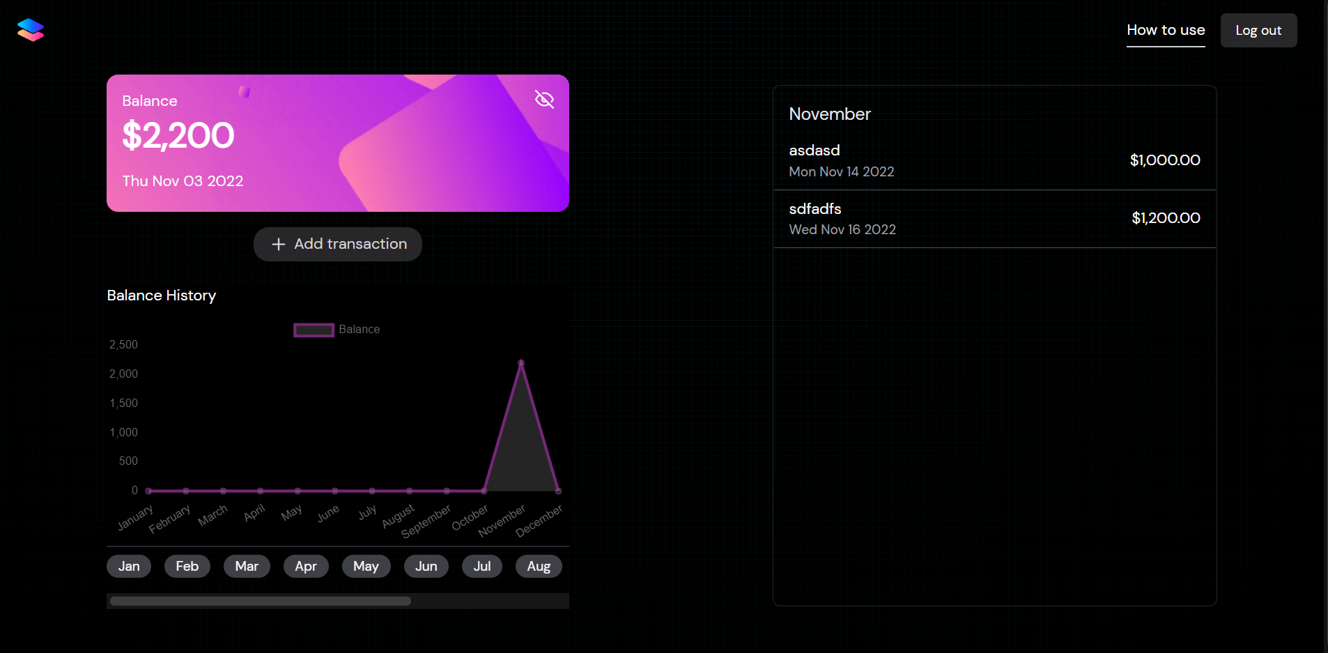Switch to the Mar month view
This screenshot has height=653, width=1328.
pos(247,566)
